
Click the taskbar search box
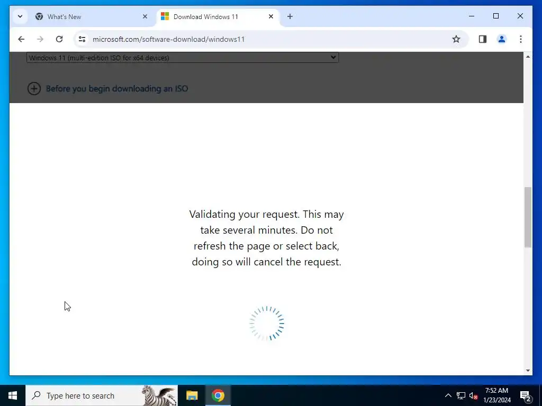coord(102,395)
